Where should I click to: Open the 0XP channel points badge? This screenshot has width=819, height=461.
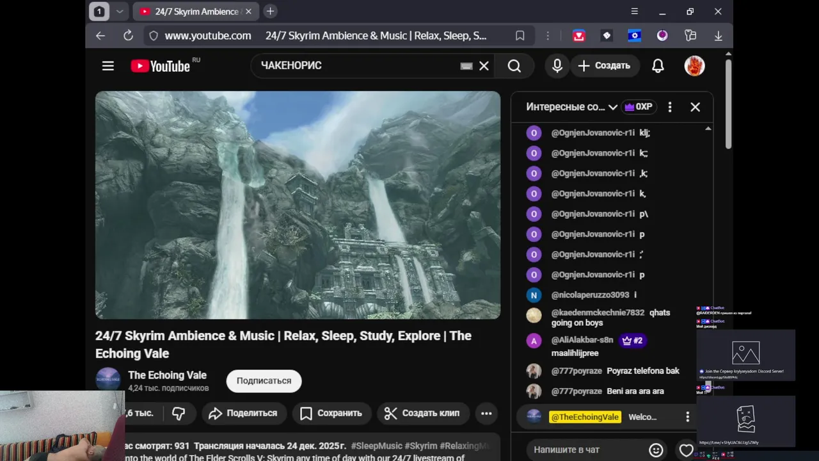tap(638, 107)
